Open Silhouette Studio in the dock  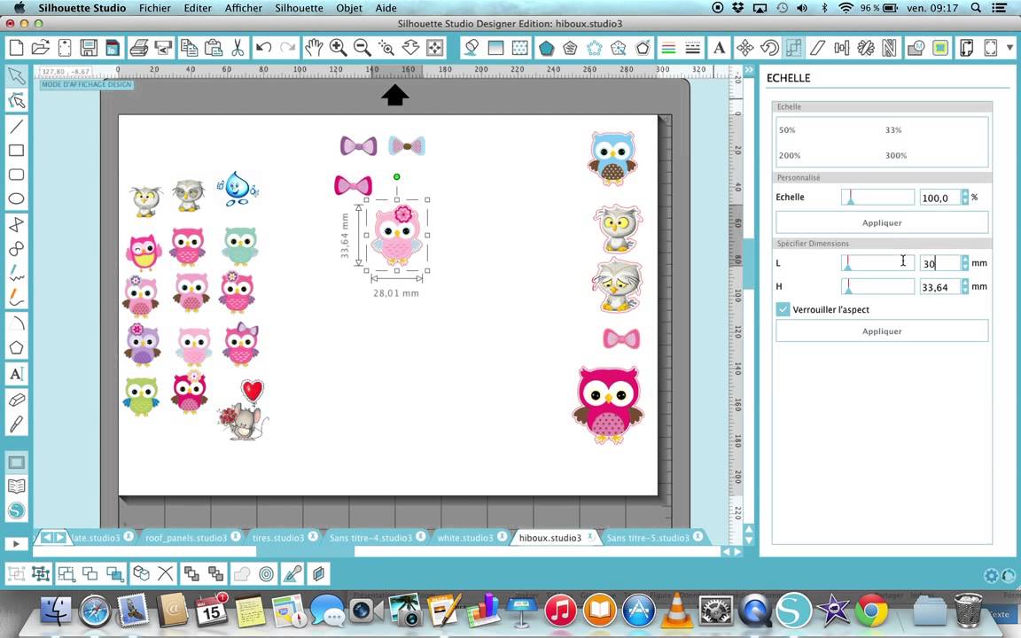(x=792, y=611)
